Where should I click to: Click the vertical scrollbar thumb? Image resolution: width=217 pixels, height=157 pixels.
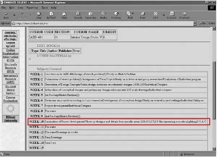coord(214,90)
